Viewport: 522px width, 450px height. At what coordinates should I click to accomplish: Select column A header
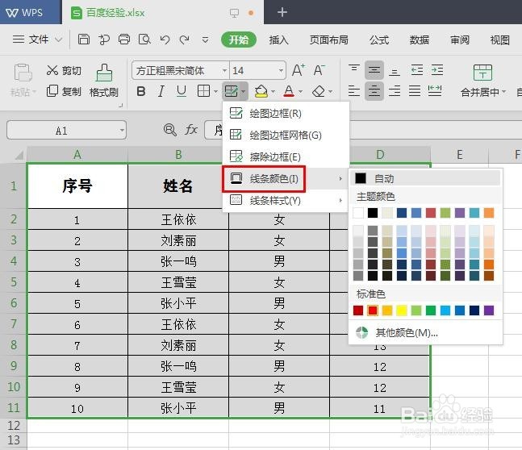(77, 155)
